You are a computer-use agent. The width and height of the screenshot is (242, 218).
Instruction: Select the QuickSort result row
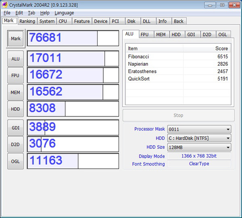pos(178,79)
